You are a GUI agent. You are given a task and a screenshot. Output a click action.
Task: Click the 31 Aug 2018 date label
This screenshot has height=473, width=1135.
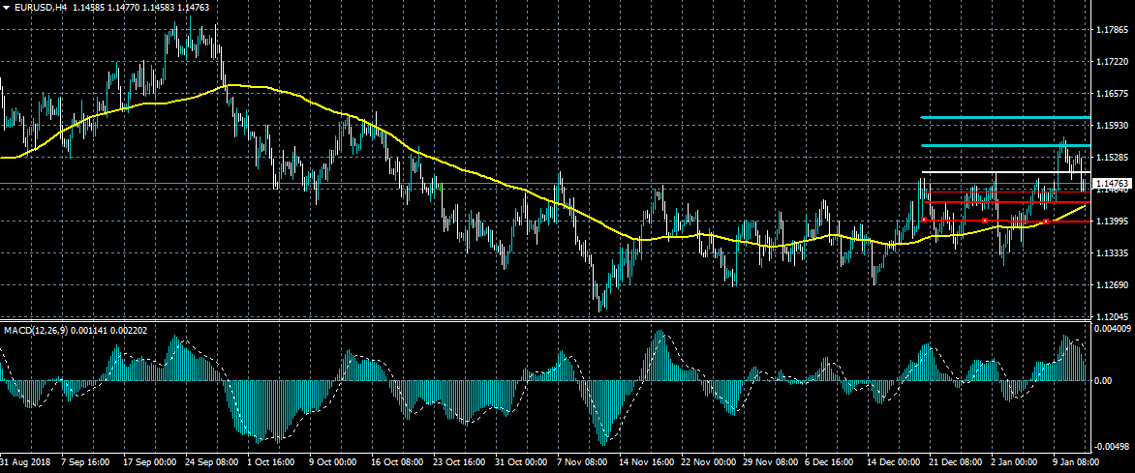25,464
